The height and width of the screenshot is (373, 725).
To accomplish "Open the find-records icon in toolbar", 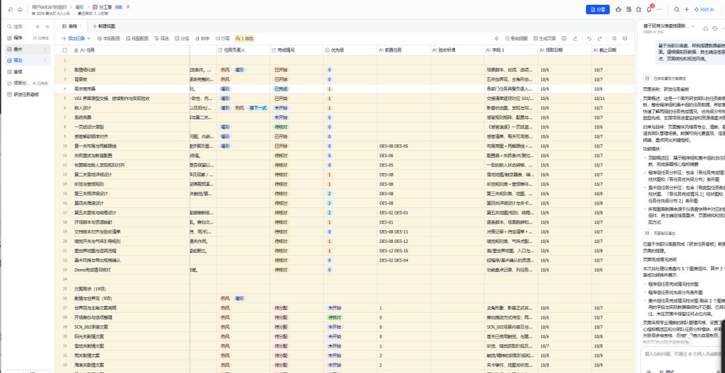I will 614,38.
